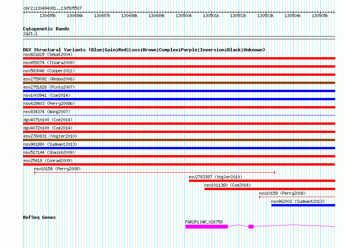
Task: Click the blue bar under nsv961880
Action: point(179,148)
